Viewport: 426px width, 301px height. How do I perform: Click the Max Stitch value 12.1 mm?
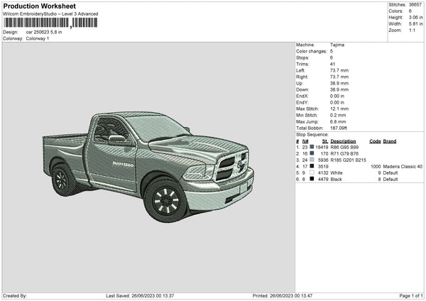pyautogui.click(x=339, y=109)
